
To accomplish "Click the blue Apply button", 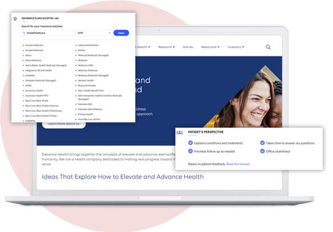I will point(121,33).
